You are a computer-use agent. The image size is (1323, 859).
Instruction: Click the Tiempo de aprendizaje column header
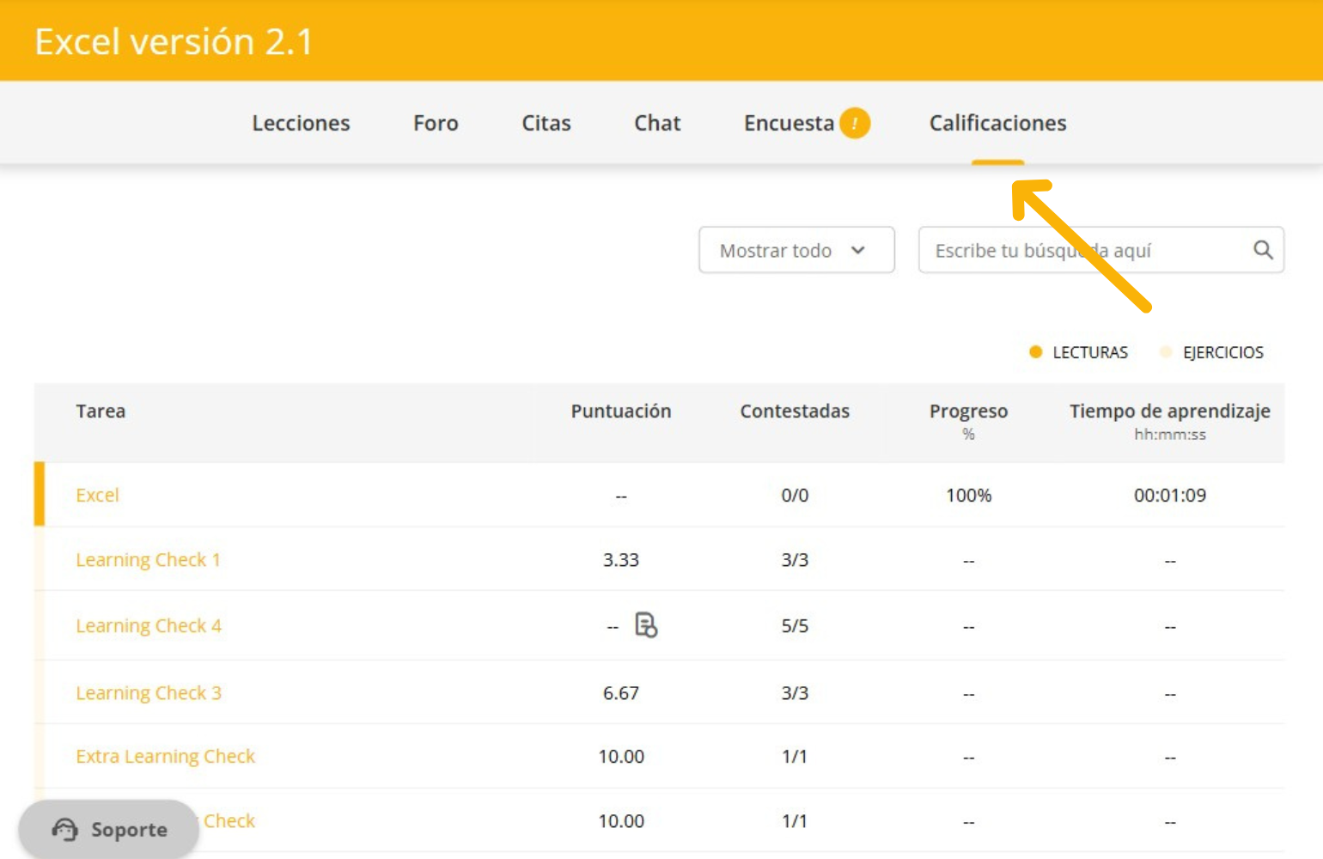1169,411
